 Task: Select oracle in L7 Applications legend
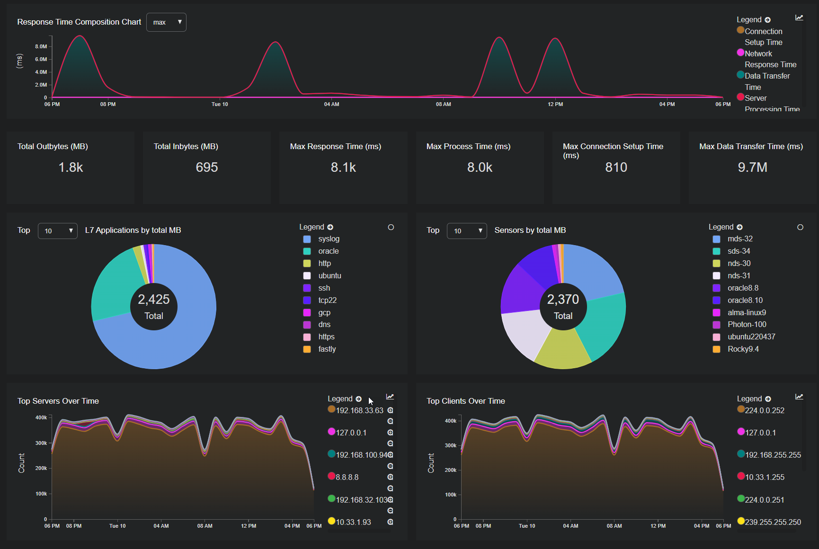(328, 251)
